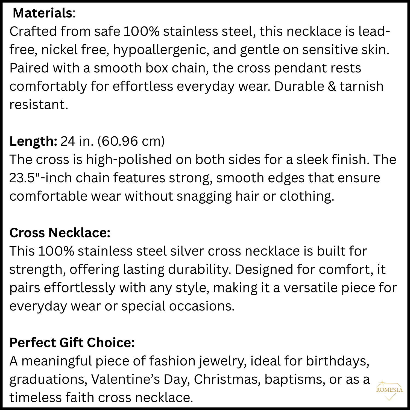Click the word "resistant." in Materials
This screenshot has width=410, height=410.
tap(39, 105)
